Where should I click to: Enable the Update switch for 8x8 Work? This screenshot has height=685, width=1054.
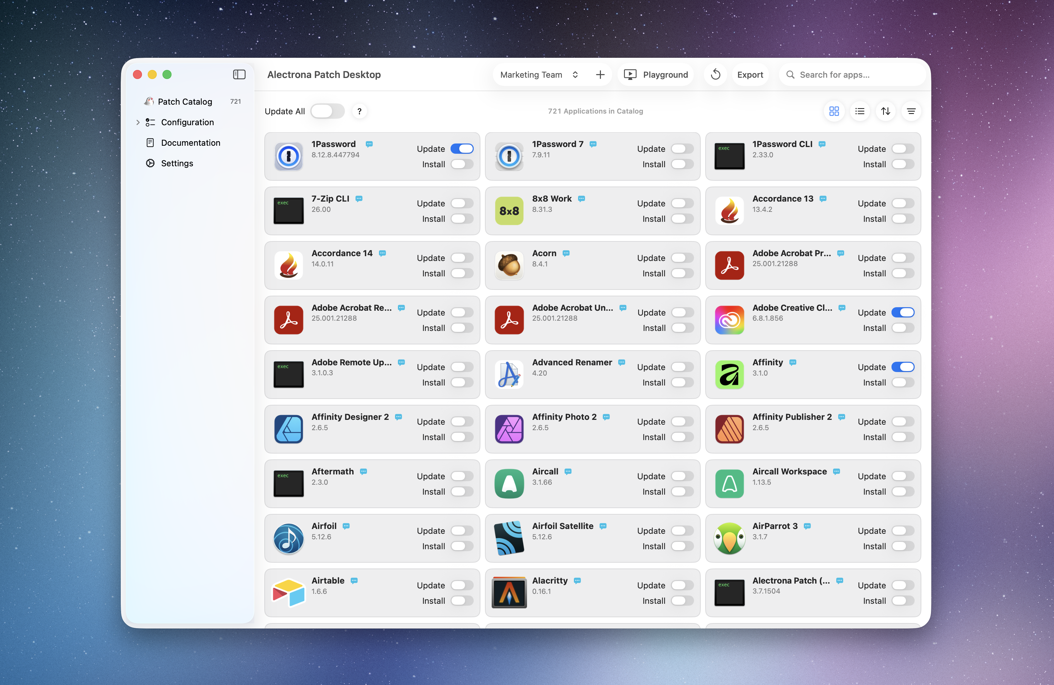tap(682, 203)
